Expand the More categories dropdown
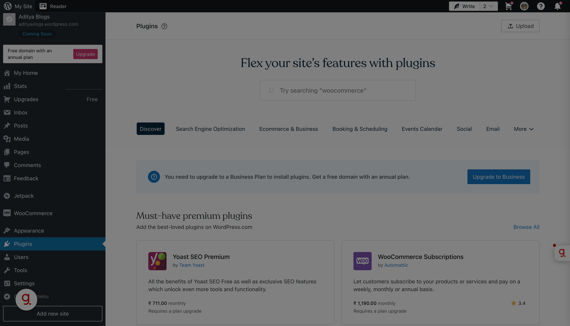 [524, 129]
